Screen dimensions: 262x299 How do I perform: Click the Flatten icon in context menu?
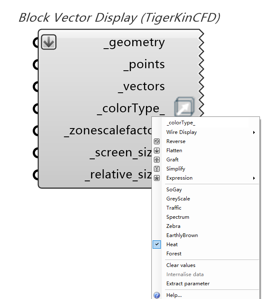click(x=157, y=151)
